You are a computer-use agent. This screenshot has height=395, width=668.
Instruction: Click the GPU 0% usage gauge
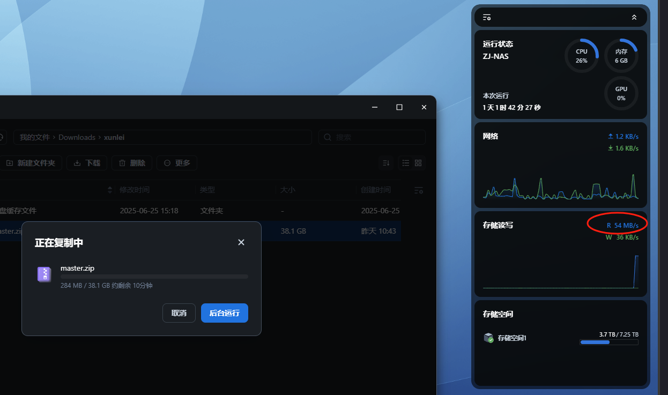click(x=621, y=93)
